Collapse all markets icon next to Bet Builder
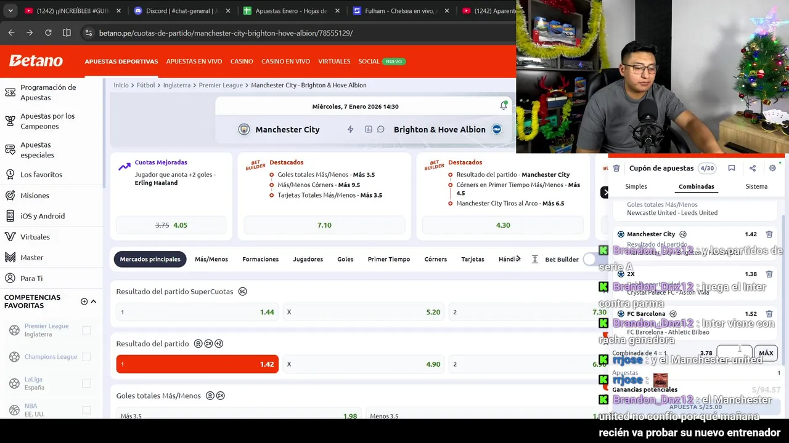The width and height of the screenshot is (789, 443). (x=534, y=259)
